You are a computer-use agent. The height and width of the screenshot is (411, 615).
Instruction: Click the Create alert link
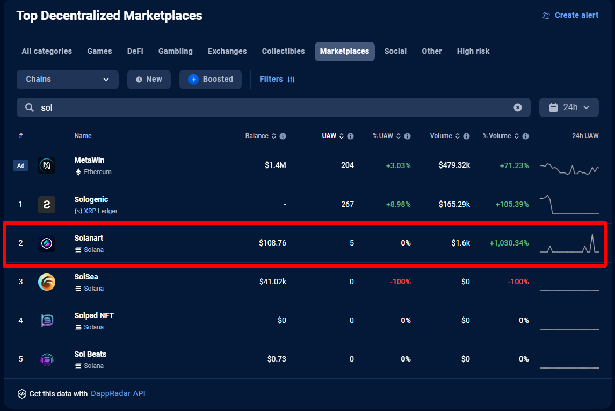(570, 16)
